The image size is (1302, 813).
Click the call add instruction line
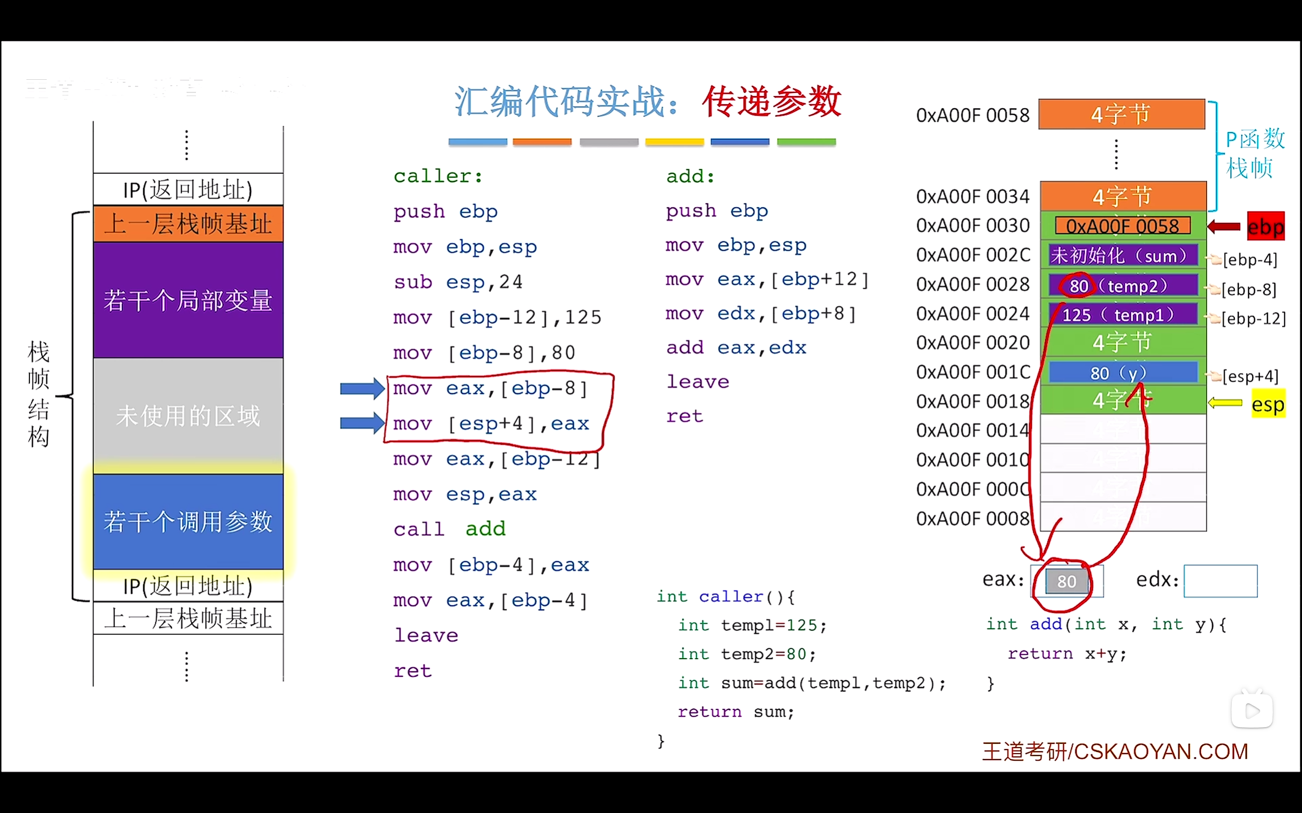pyautogui.click(x=449, y=529)
